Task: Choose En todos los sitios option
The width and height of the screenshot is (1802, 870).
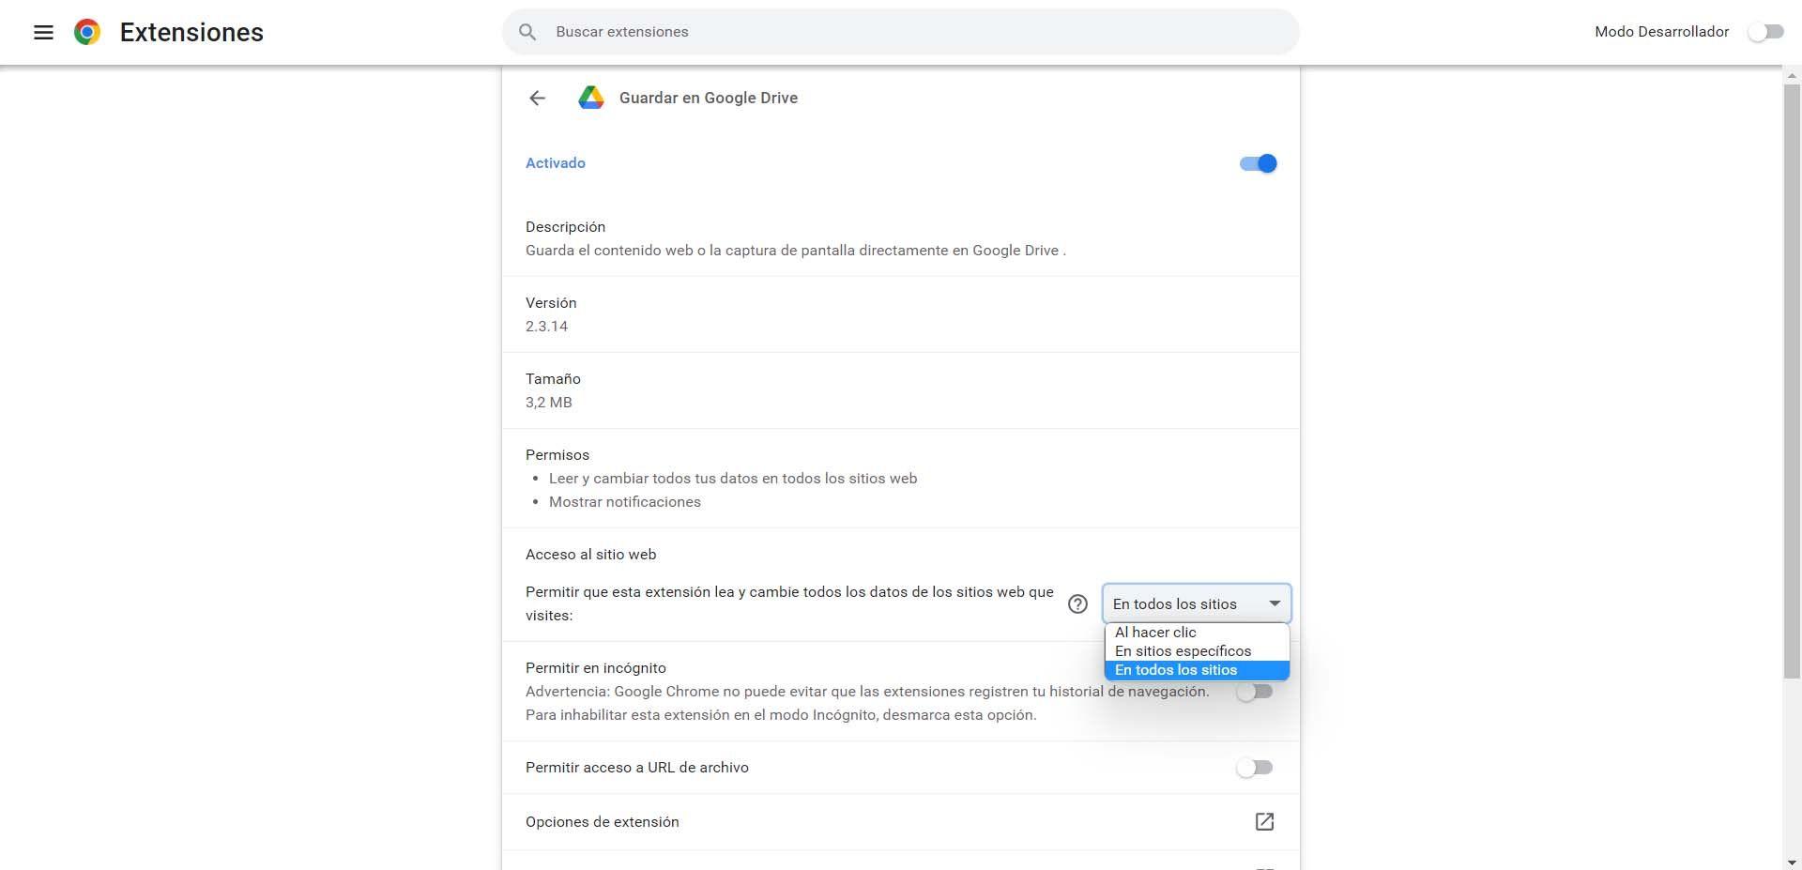Action: 1175,669
